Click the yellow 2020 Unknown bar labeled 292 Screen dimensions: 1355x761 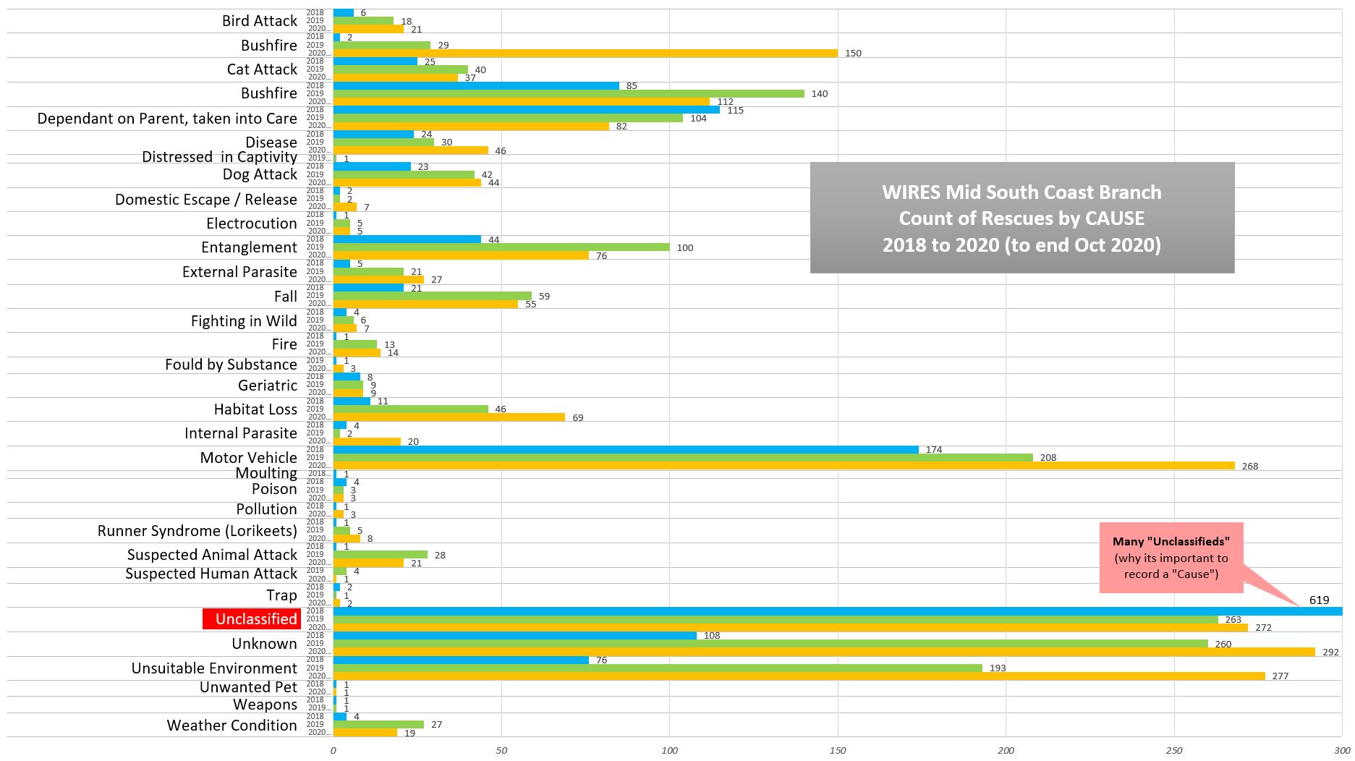click(824, 652)
